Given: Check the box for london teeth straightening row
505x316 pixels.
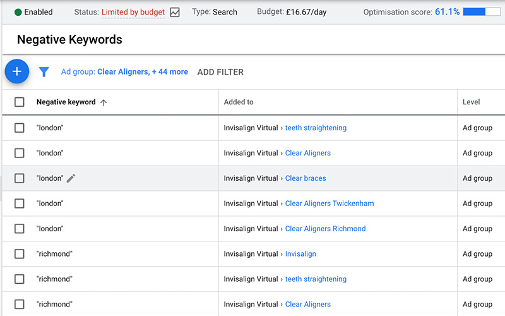Looking at the screenshot, I should pos(20,128).
